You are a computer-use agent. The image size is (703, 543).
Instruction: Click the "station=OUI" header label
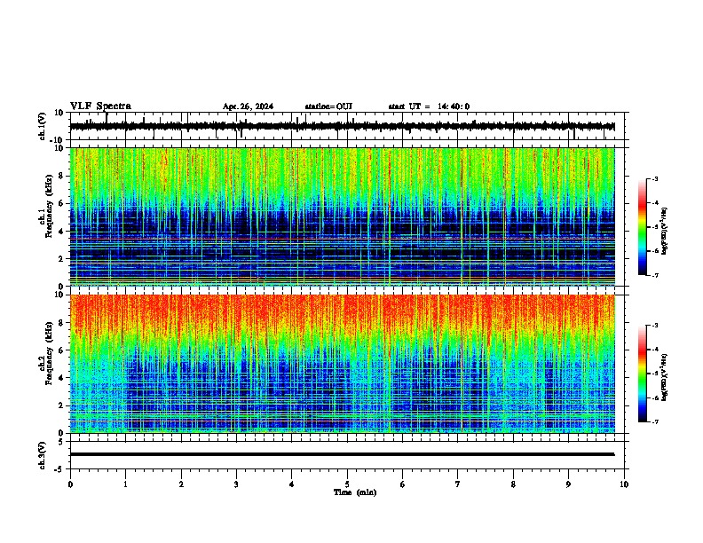328,106
